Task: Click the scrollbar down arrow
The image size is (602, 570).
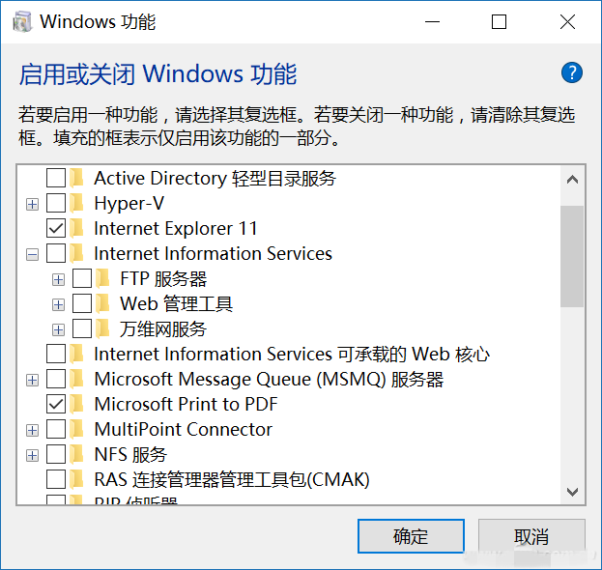Action: (x=572, y=493)
